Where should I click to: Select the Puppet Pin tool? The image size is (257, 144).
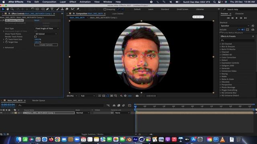pos(78,9)
